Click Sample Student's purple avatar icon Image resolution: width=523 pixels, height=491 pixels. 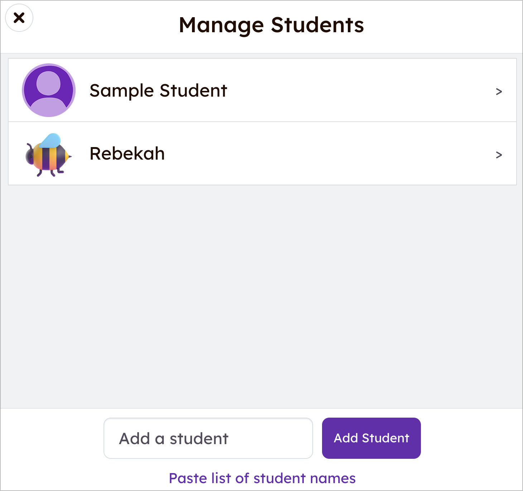[49, 90]
